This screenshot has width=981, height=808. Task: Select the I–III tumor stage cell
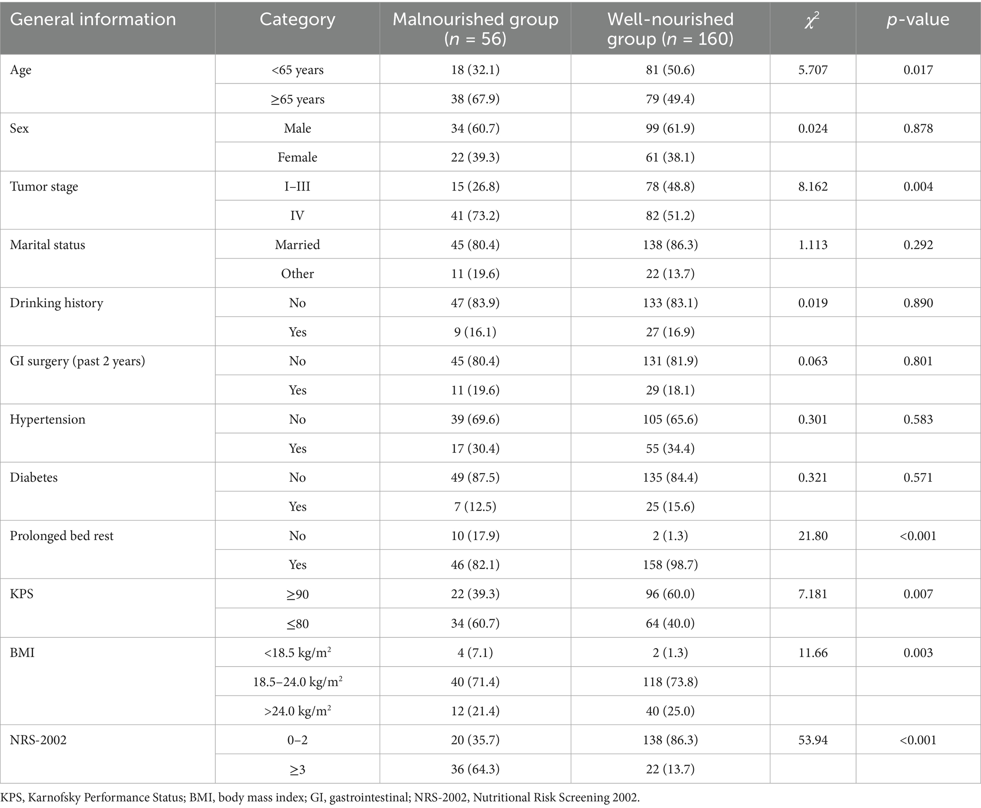pos(297,187)
